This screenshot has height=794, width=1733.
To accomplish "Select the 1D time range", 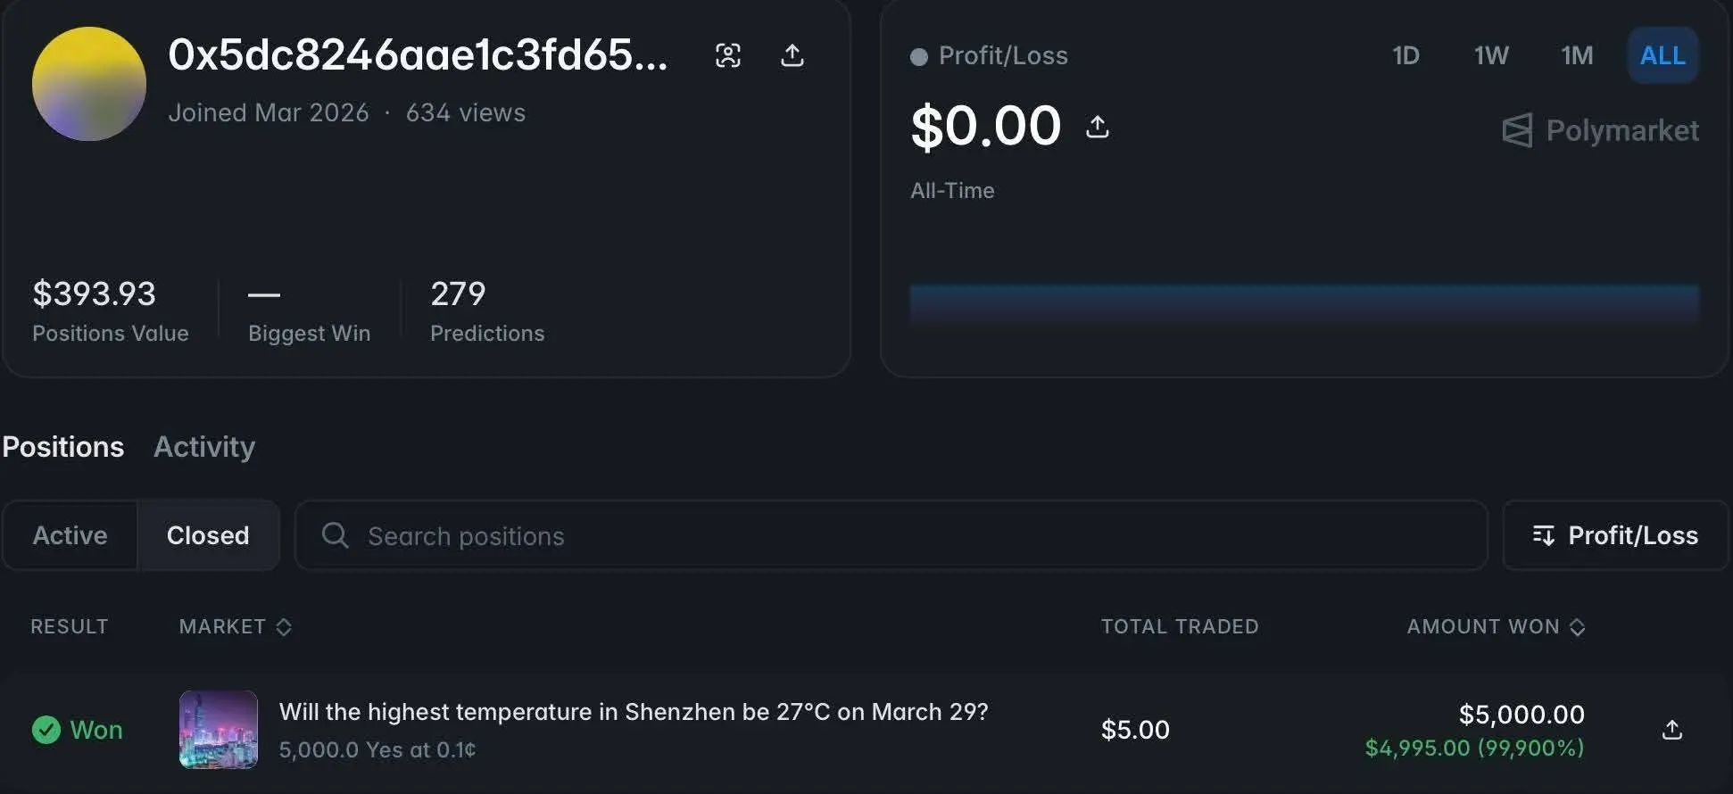I will (x=1405, y=55).
